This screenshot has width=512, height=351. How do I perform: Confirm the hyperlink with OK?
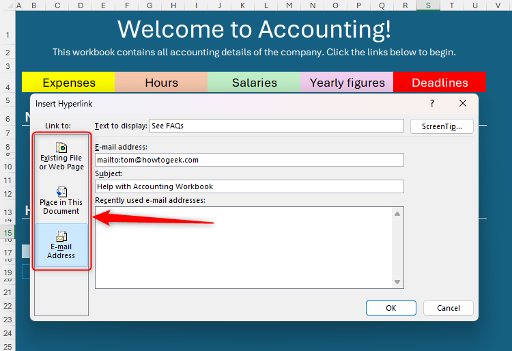point(390,308)
